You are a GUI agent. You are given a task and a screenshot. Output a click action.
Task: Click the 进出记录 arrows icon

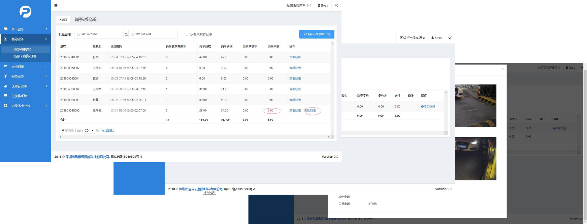[6, 66]
